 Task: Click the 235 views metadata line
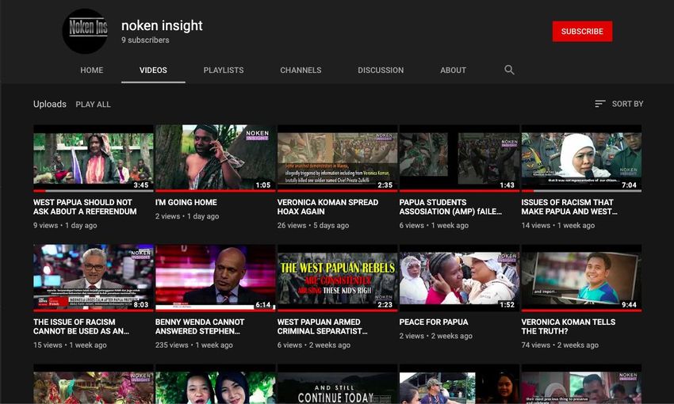193,345
